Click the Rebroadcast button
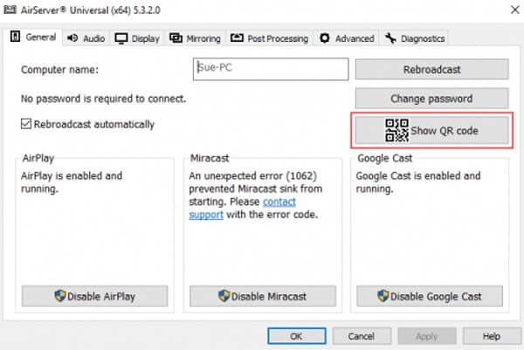Viewport: 524px width, 350px height. (x=431, y=70)
